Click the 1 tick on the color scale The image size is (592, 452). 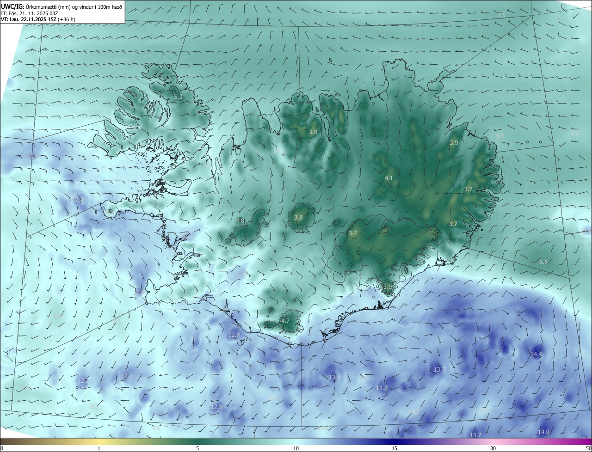click(x=99, y=448)
